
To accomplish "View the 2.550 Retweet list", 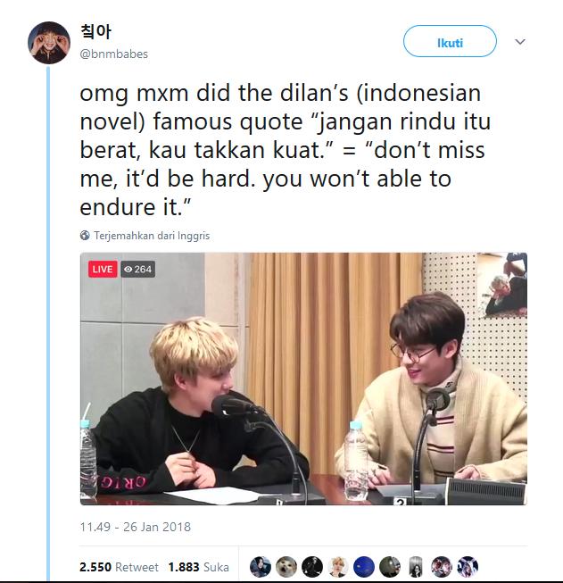I will pyautogui.click(x=119, y=567).
